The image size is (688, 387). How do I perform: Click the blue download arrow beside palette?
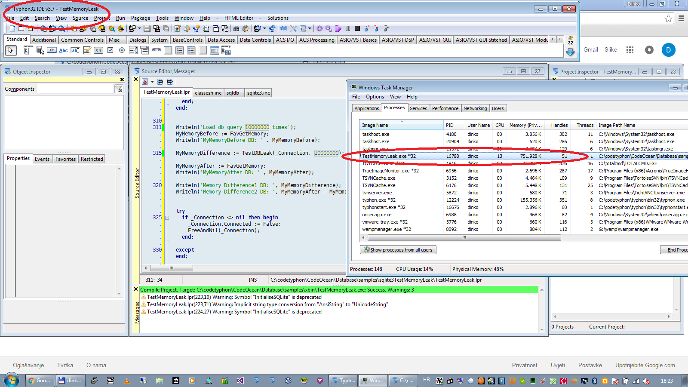570,52
